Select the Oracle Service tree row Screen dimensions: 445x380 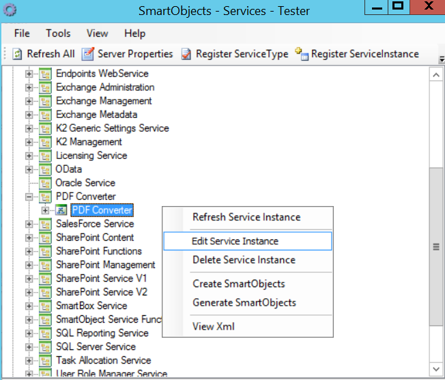coord(85,183)
